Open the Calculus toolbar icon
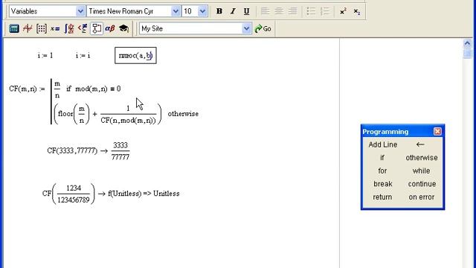This screenshot has width=476, height=268. [x=69, y=28]
